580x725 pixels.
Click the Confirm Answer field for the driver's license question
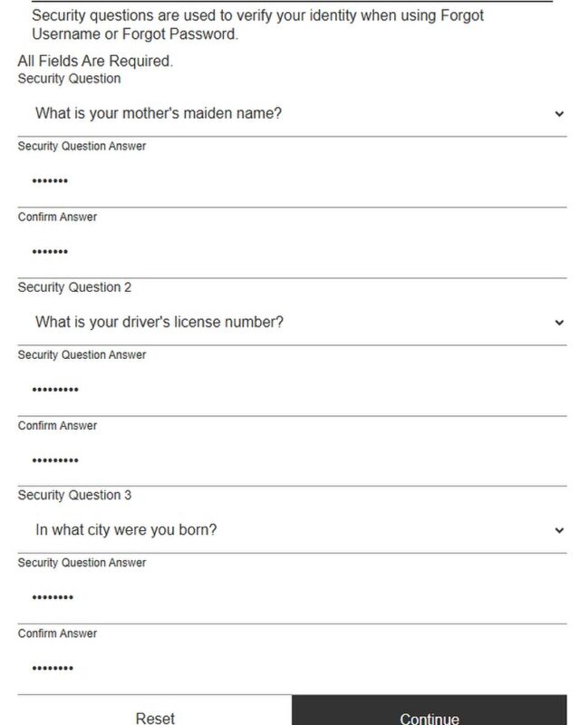290,459
